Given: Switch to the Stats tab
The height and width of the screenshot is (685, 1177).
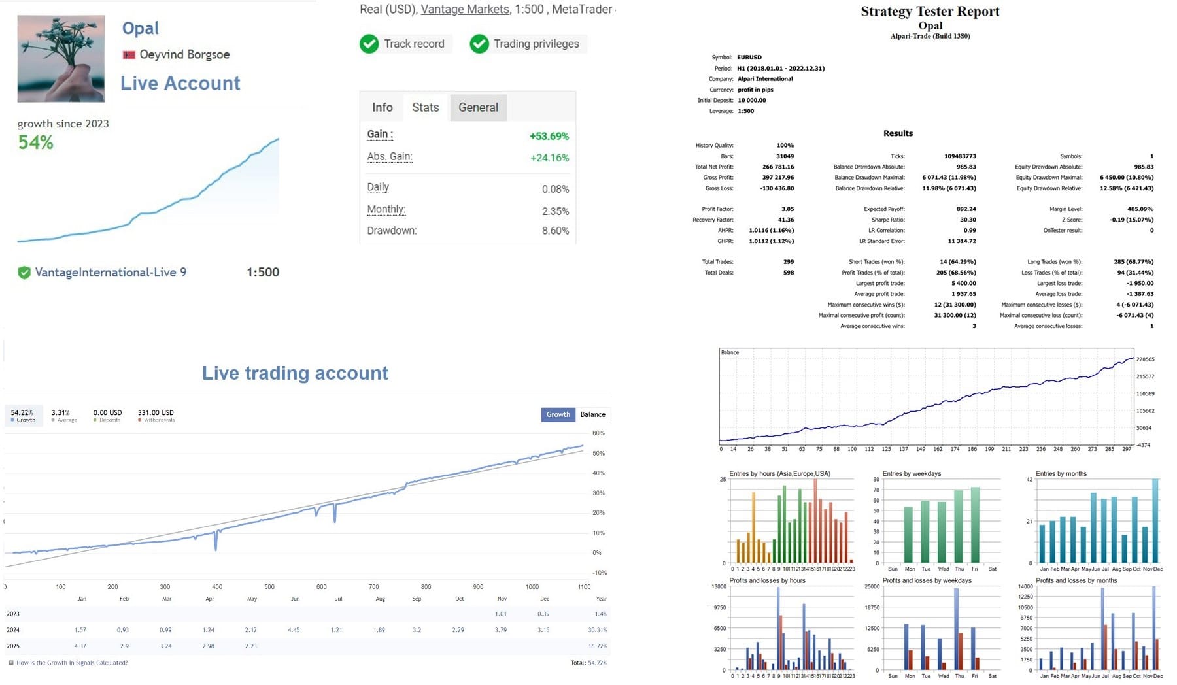Looking at the screenshot, I should tap(425, 107).
